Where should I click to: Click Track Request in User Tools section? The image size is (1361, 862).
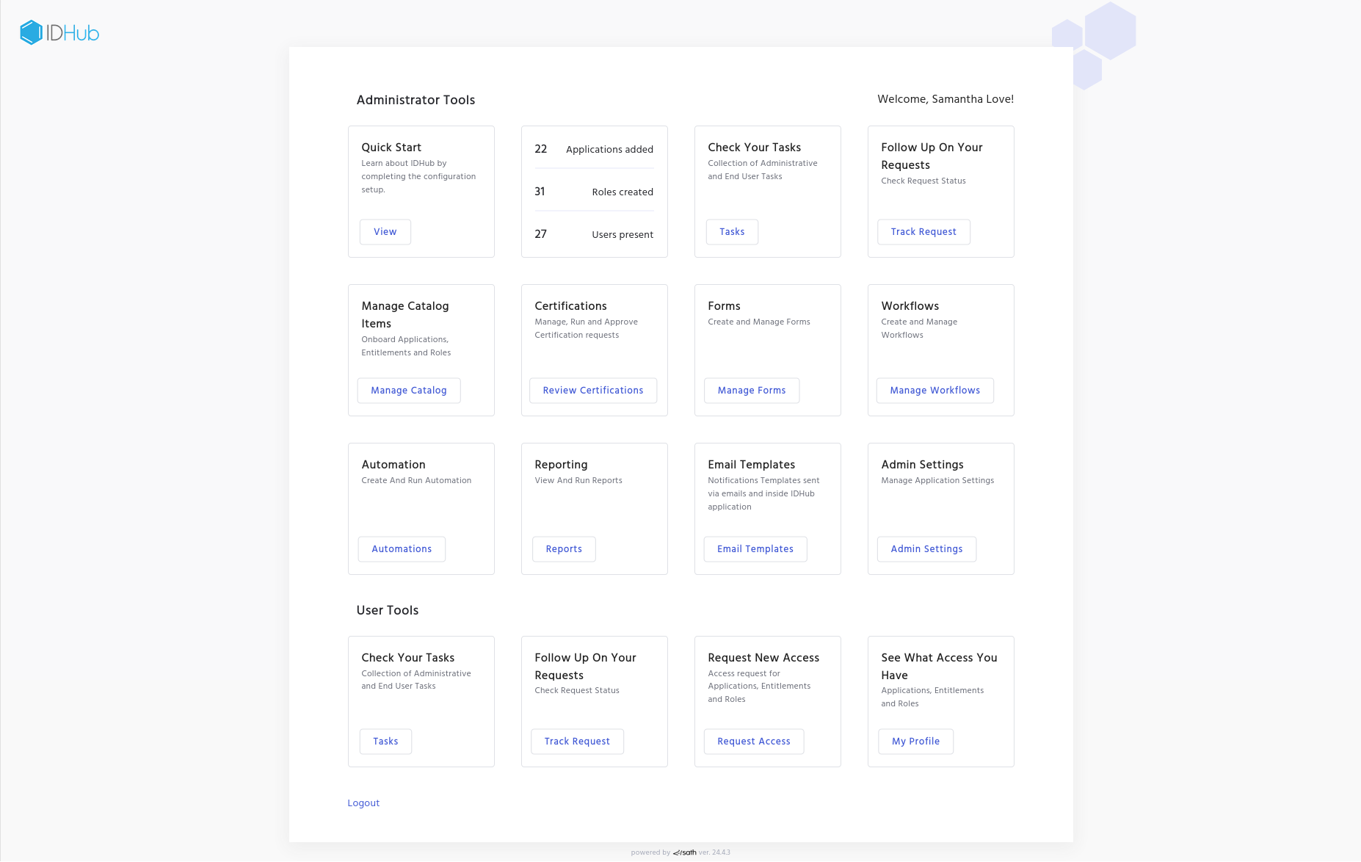coord(577,742)
